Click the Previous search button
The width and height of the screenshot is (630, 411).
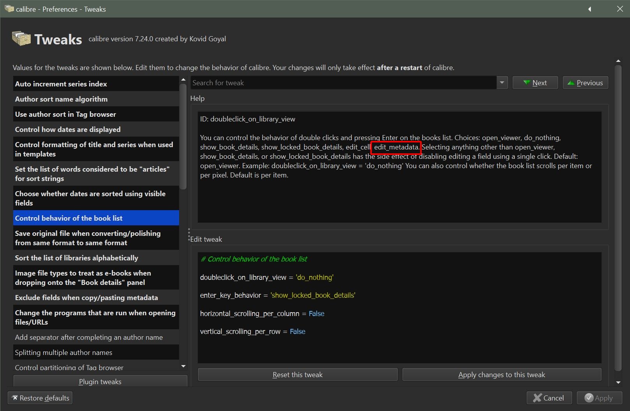(585, 83)
